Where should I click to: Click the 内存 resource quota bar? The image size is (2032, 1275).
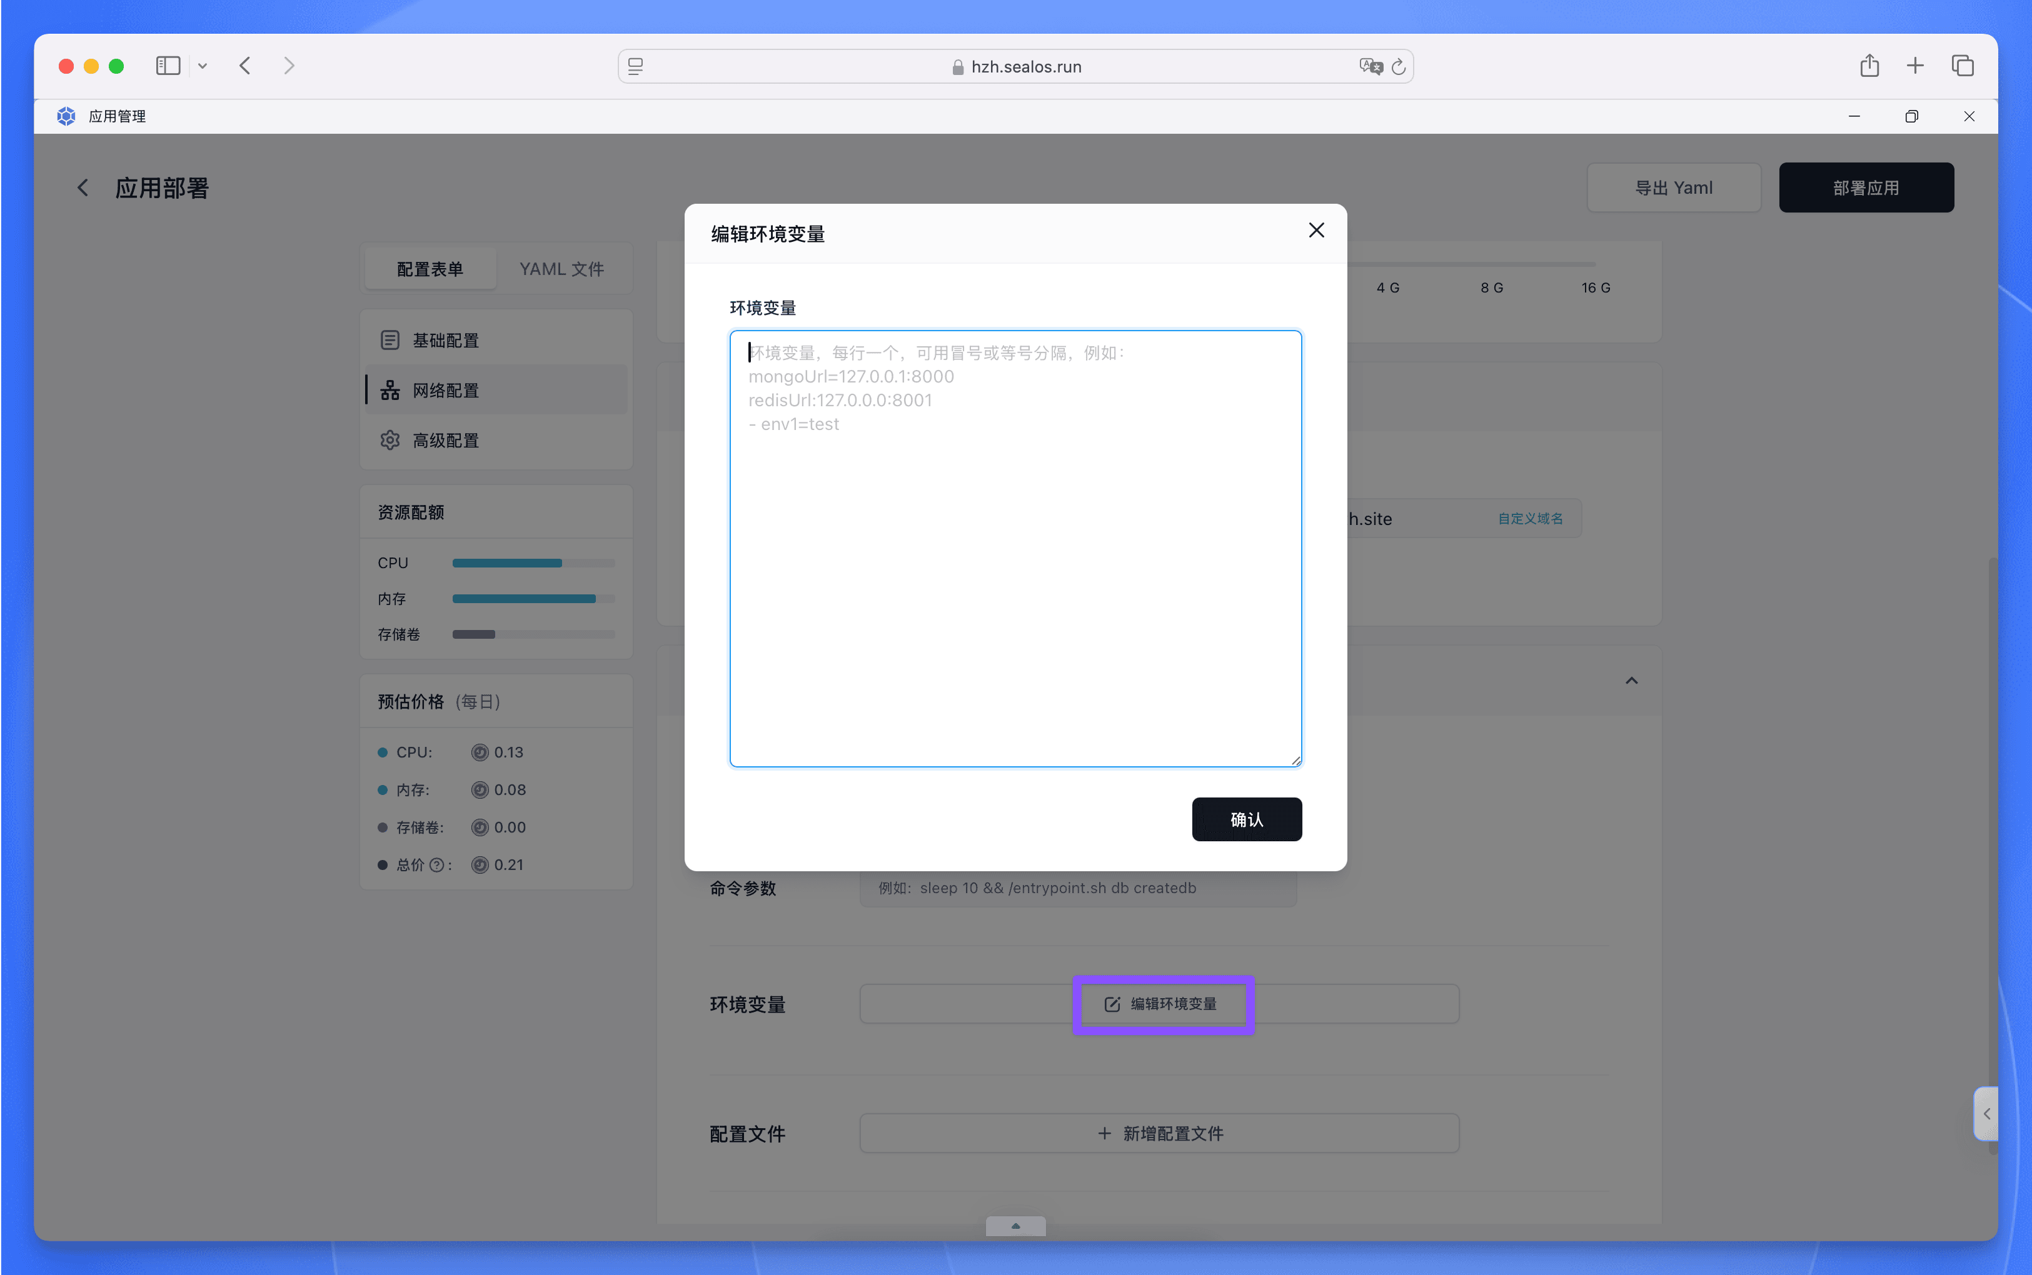pyautogui.click(x=533, y=598)
